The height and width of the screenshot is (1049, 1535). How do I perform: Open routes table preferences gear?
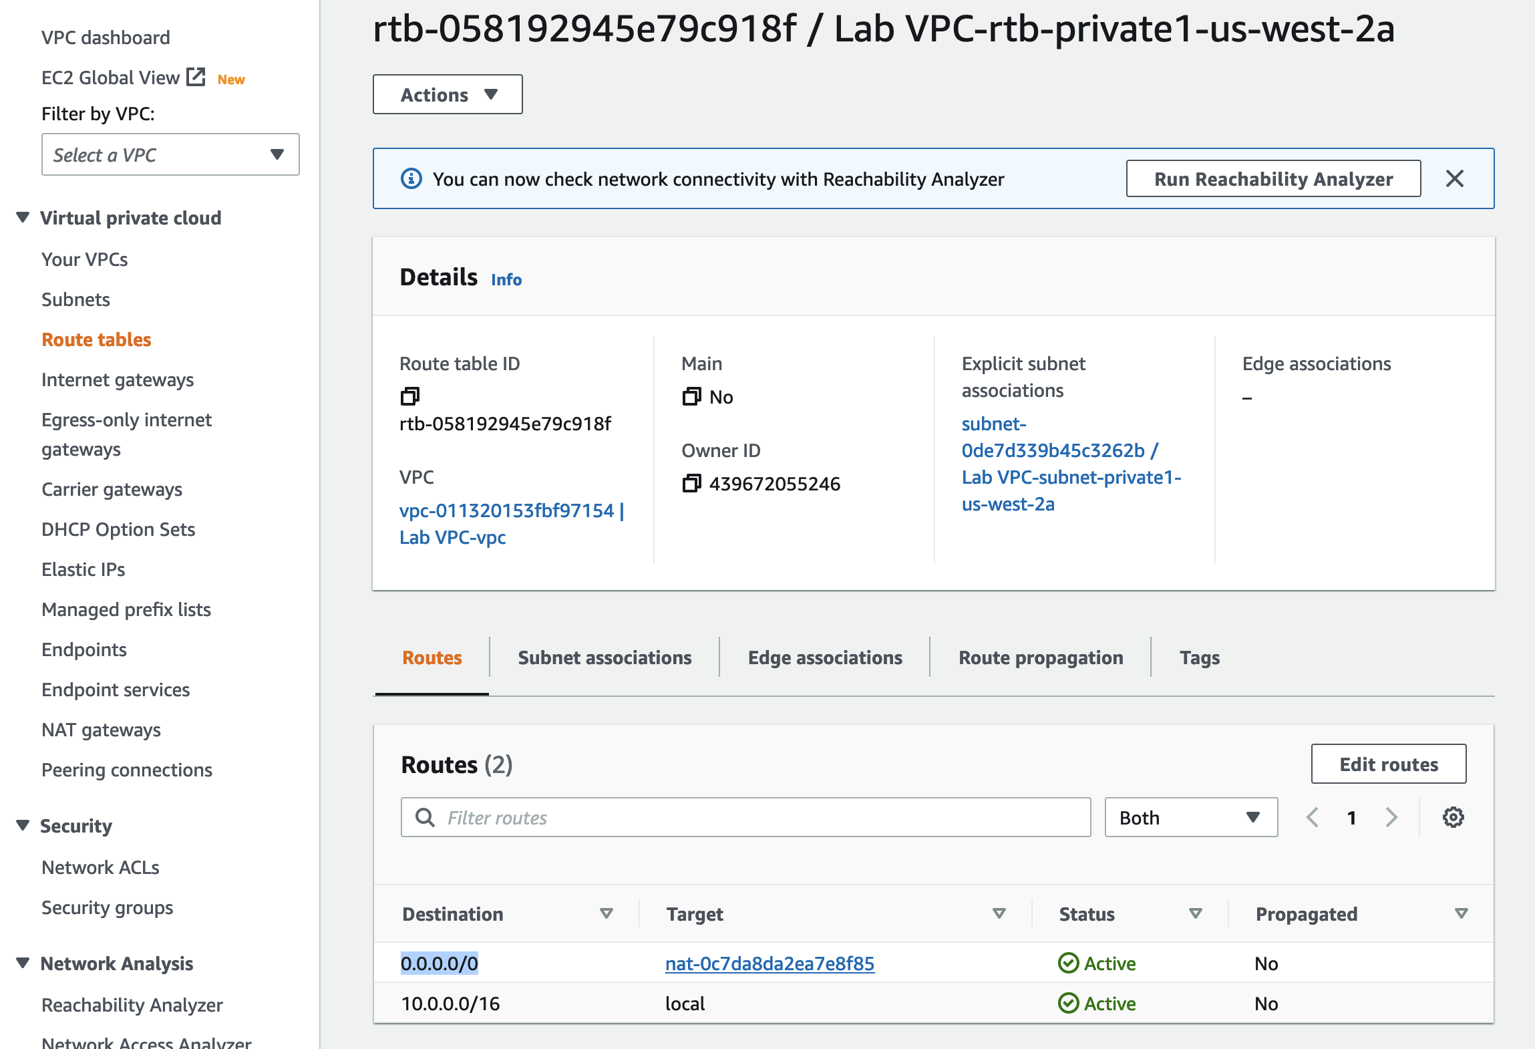tap(1453, 816)
